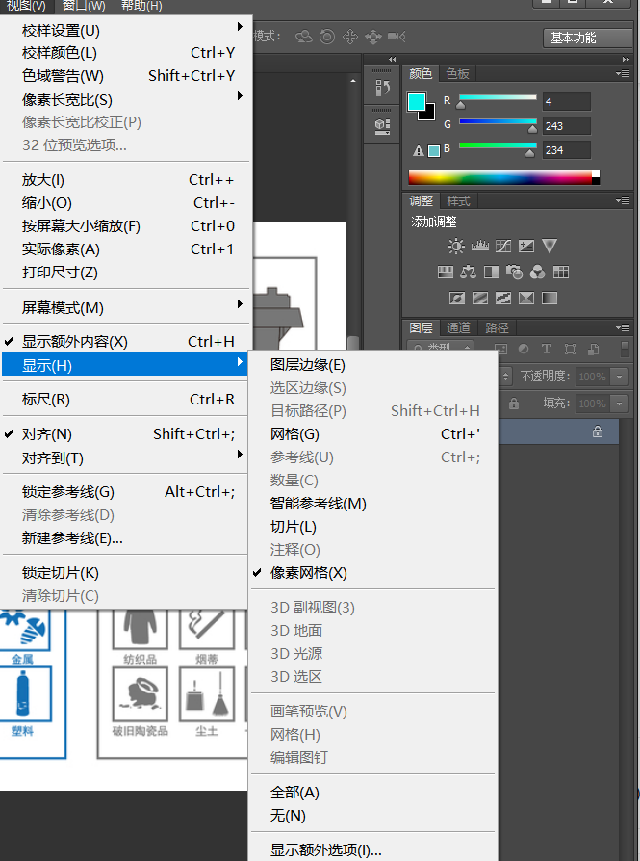Add a Posterize adjustment
The width and height of the screenshot is (640, 861).
click(x=480, y=299)
